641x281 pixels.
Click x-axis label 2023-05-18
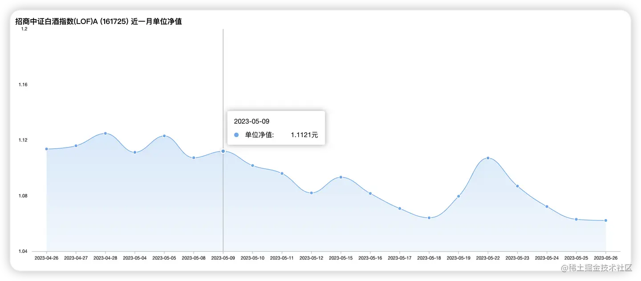click(429, 258)
